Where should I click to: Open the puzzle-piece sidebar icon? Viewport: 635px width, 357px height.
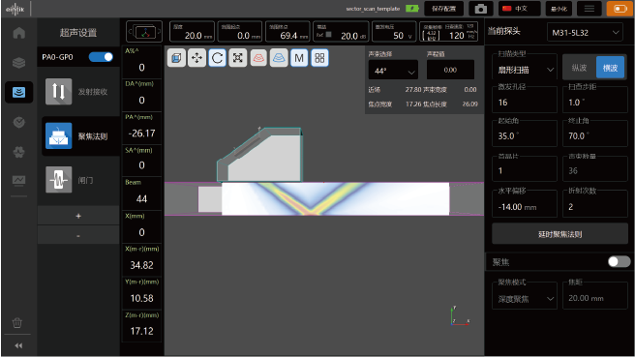pos(19,152)
